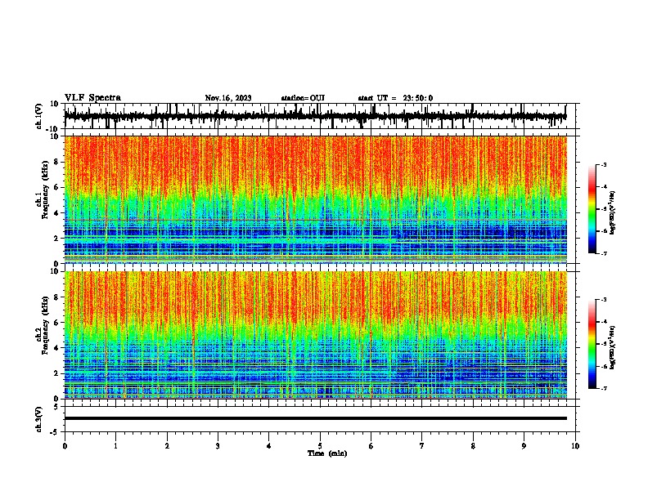This screenshot has width=648, height=500.
Task: Click the ch.2 colorbar log(PSD) unit label
Action: tap(613, 347)
